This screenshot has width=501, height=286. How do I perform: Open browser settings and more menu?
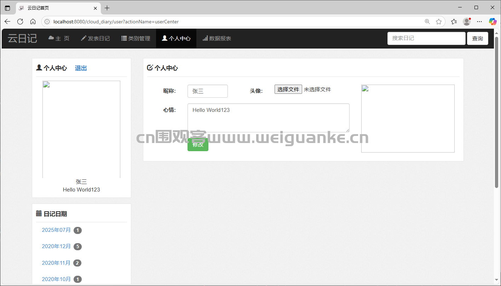pos(479,22)
